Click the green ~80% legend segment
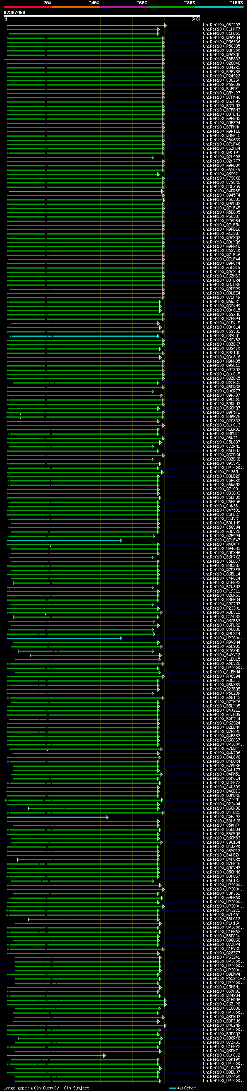 171,7
